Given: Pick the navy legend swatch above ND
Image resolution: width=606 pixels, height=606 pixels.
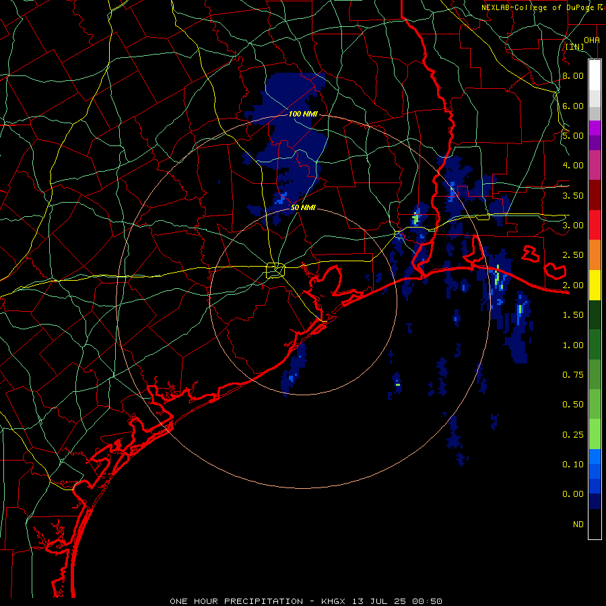Looking at the screenshot, I should 595,502.
